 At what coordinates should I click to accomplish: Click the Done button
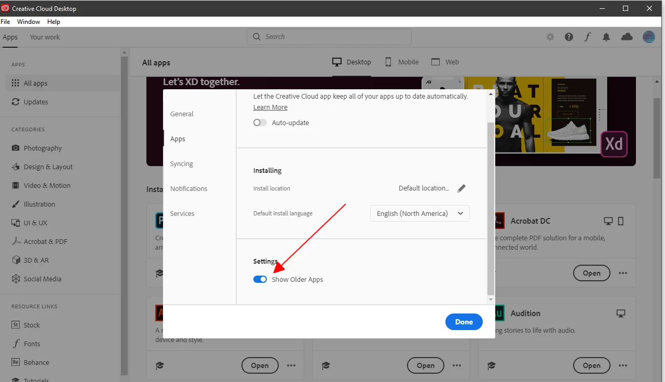click(464, 322)
